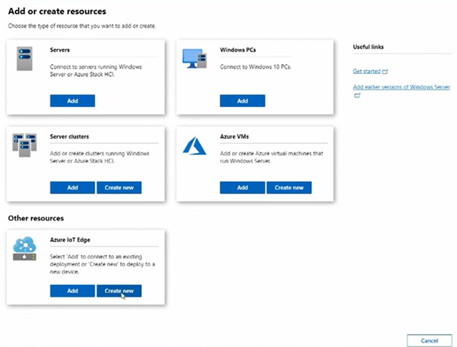
Task: Create new Azure VM
Action: (x=289, y=187)
